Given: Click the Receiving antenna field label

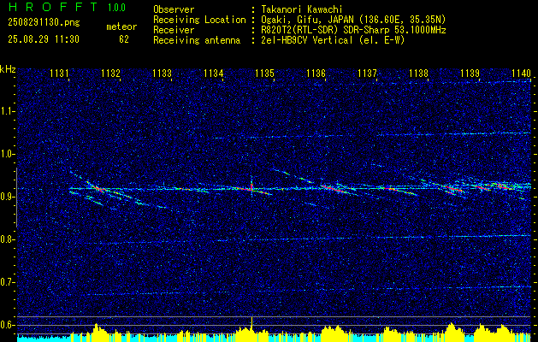Looking at the screenshot, I should (197, 40).
